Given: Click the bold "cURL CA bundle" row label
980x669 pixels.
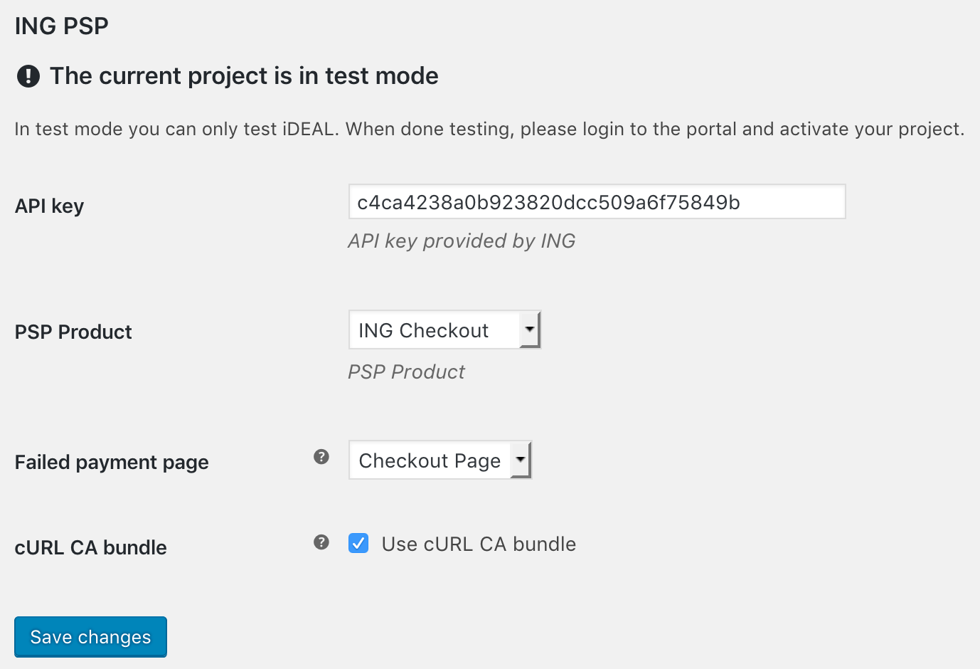Looking at the screenshot, I should click(x=90, y=548).
